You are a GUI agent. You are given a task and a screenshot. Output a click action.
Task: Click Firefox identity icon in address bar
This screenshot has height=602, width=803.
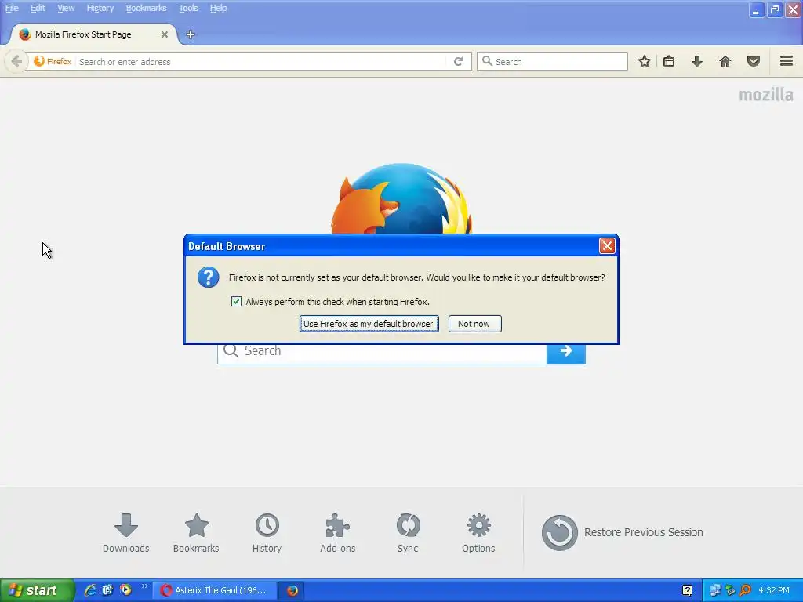pyautogui.click(x=53, y=61)
